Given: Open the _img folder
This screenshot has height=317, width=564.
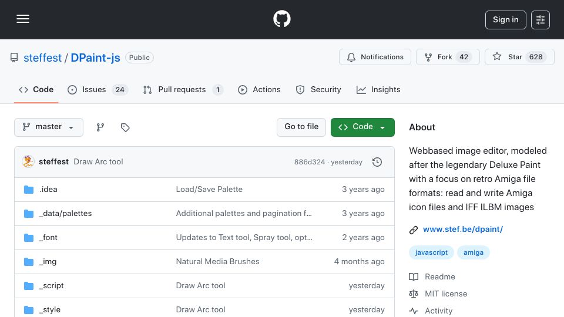Looking at the screenshot, I should (48, 262).
